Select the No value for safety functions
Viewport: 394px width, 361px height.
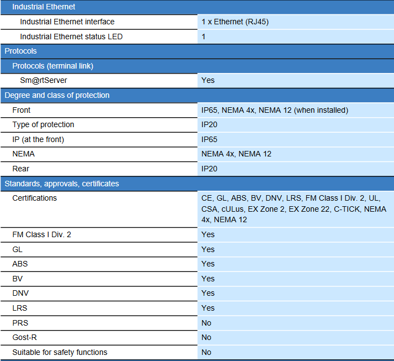pos(206,353)
